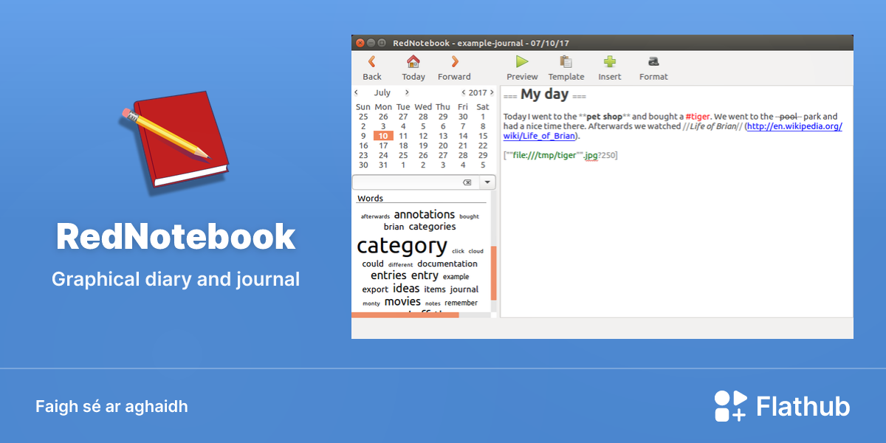Open the search box dropdown arrow
This screenshot has width=886, height=443.
pos(487,182)
